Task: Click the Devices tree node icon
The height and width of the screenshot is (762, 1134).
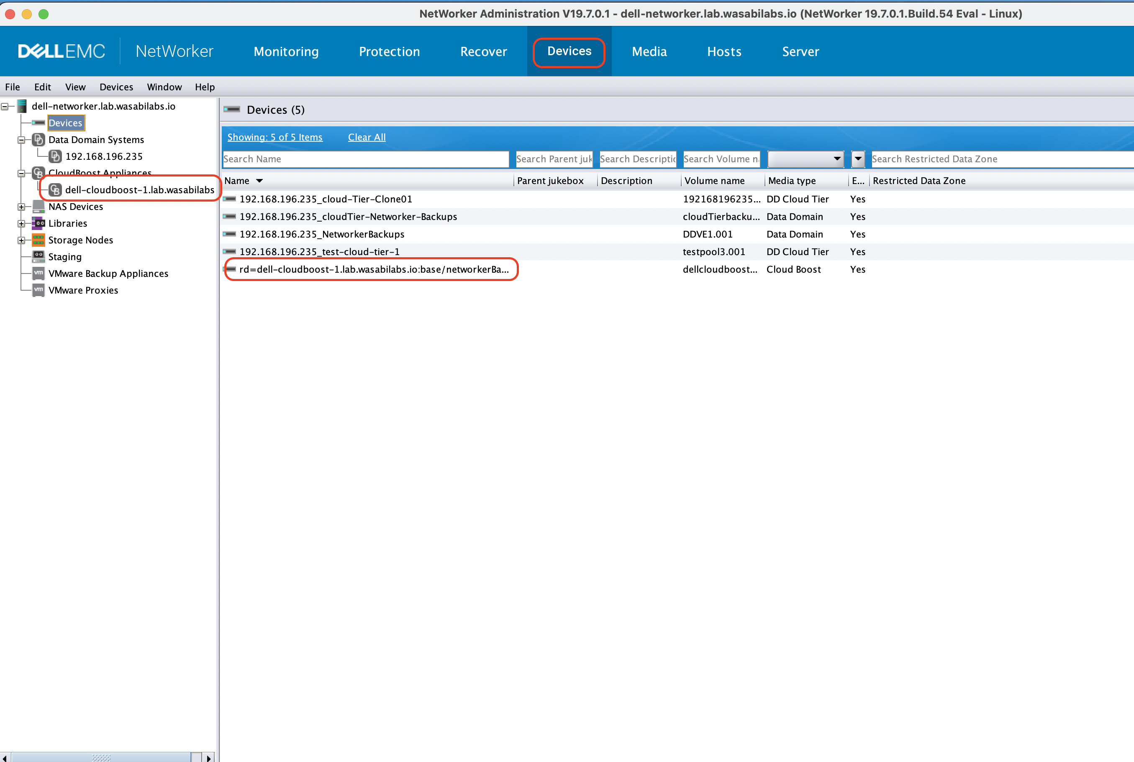Action: tap(38, 123)
